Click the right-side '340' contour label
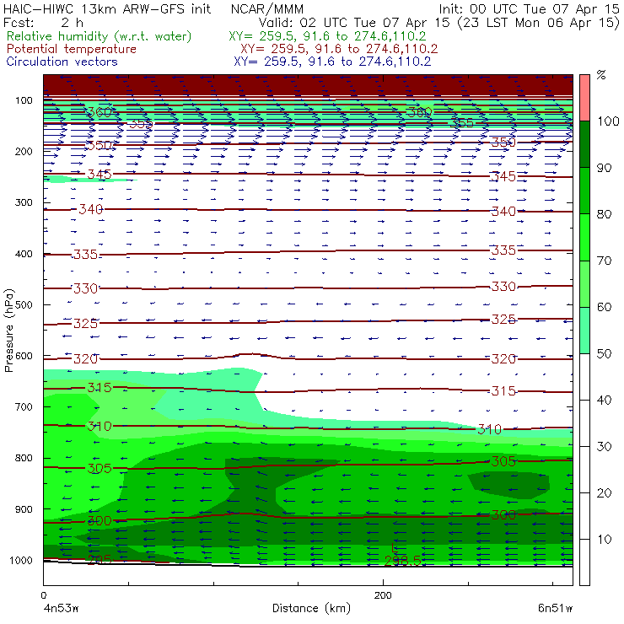Screen dimensions: 624x624 click(503, 211)
